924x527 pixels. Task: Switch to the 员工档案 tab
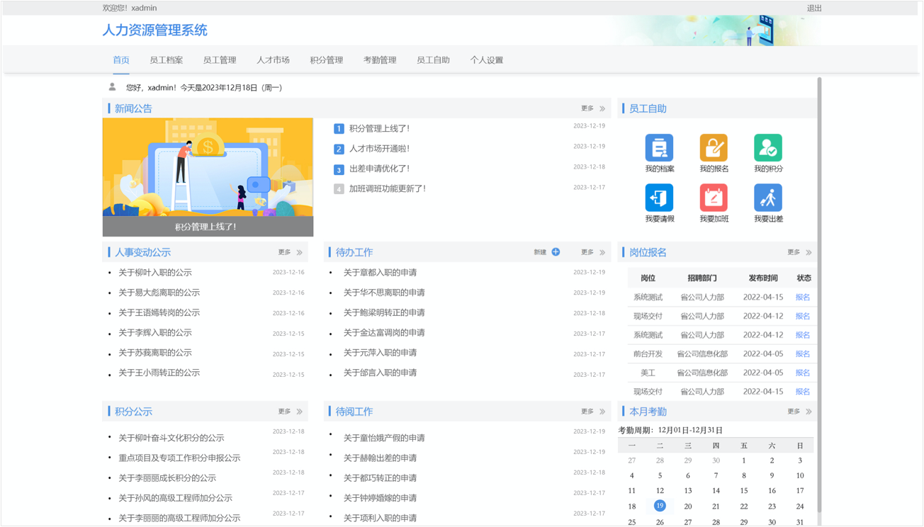[166, 60]
